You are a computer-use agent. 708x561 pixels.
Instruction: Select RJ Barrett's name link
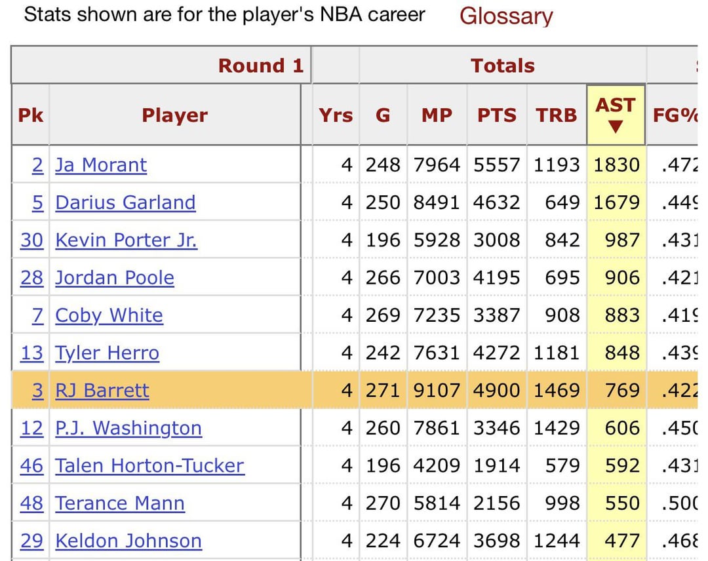pos(102,391)
